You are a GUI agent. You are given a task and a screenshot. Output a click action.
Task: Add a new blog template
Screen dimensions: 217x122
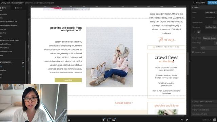pos(23,63)
